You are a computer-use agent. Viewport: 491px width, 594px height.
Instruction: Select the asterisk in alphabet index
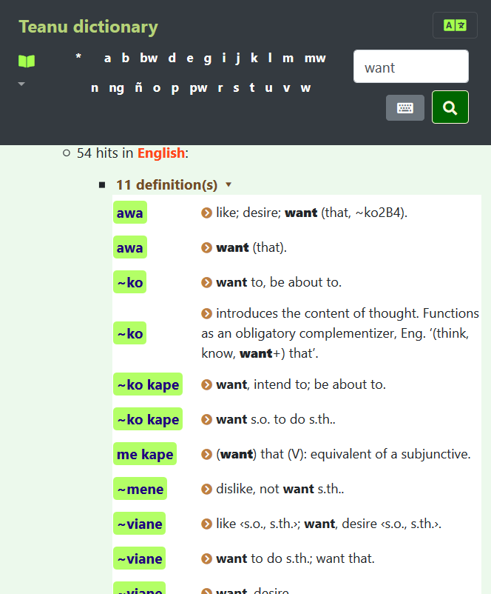tap(78, 58)
